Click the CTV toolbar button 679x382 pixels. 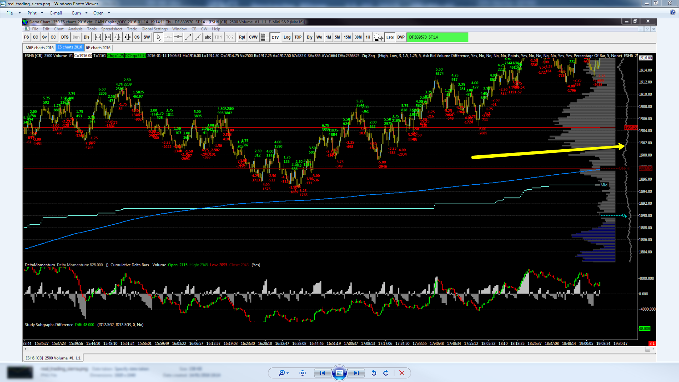(275, 37)
